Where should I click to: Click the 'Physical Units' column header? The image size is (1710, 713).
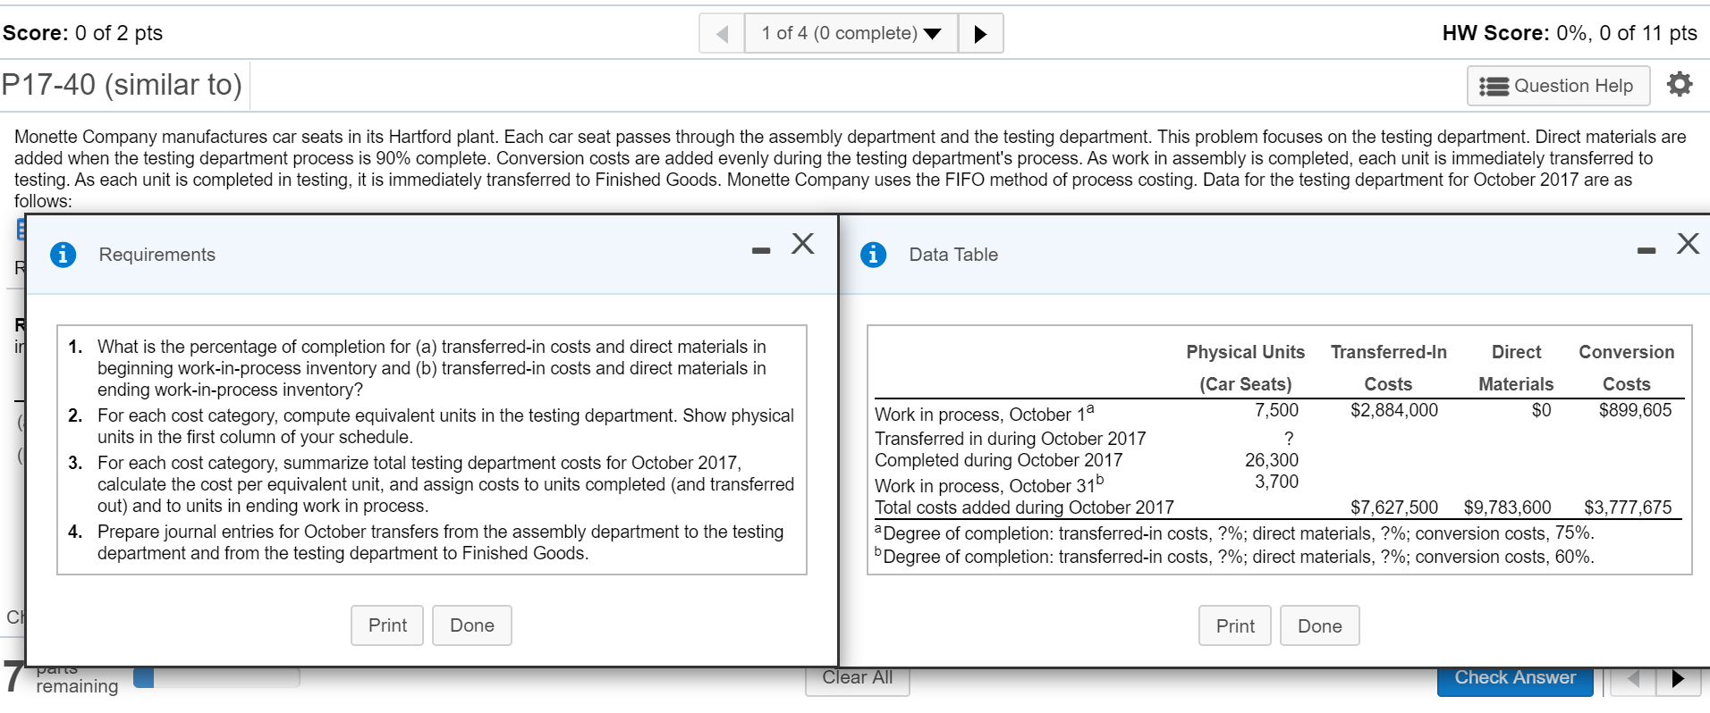[1245, 368]
